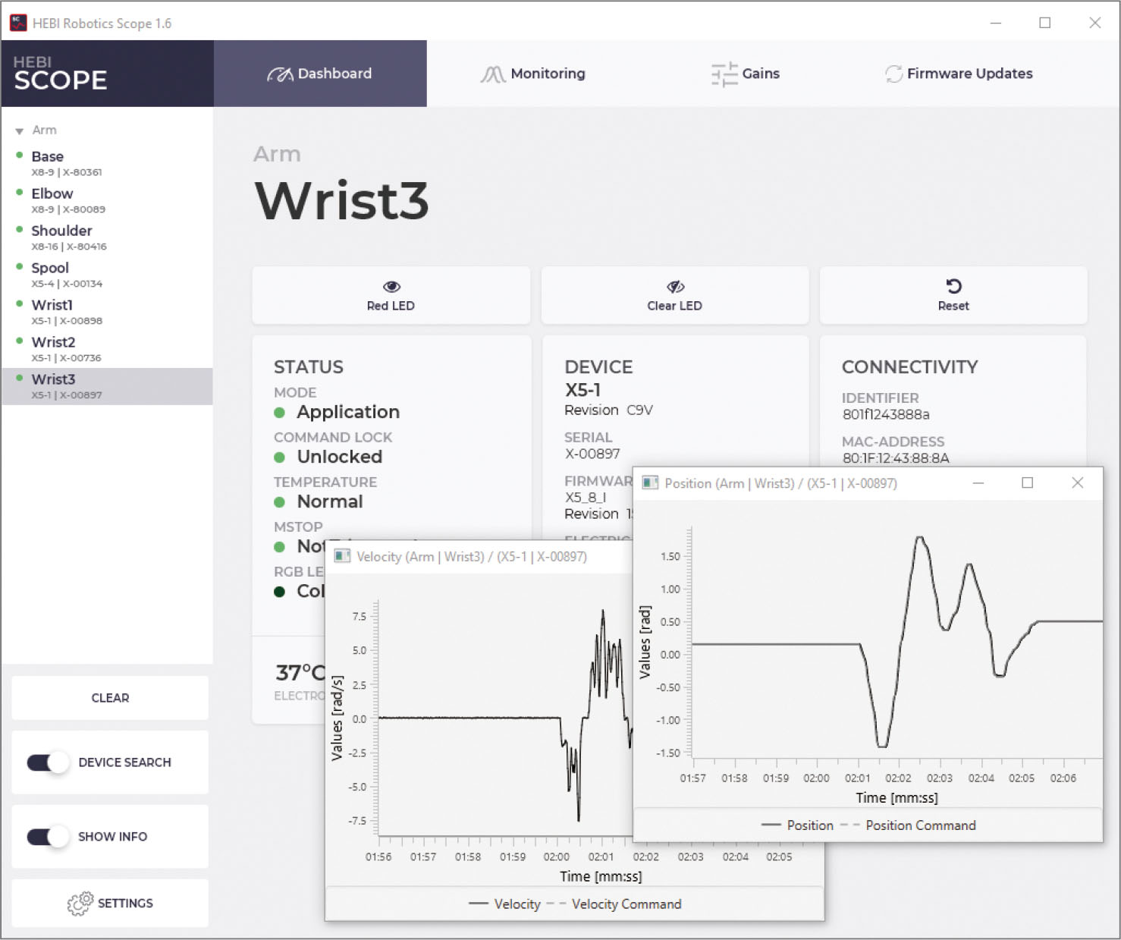Screen dimensions: 1121x940
Task: Close the Position chart window
Action: (x=1077, y=483)
